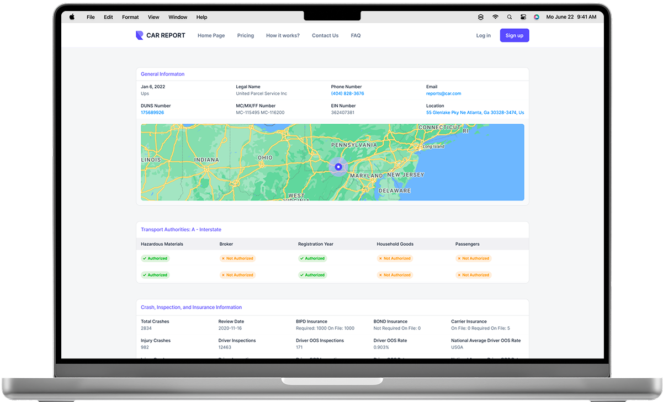Open the DUNS number 175689926 link
The width and height of the screenshot is (663, 402).
click(152, 113)
